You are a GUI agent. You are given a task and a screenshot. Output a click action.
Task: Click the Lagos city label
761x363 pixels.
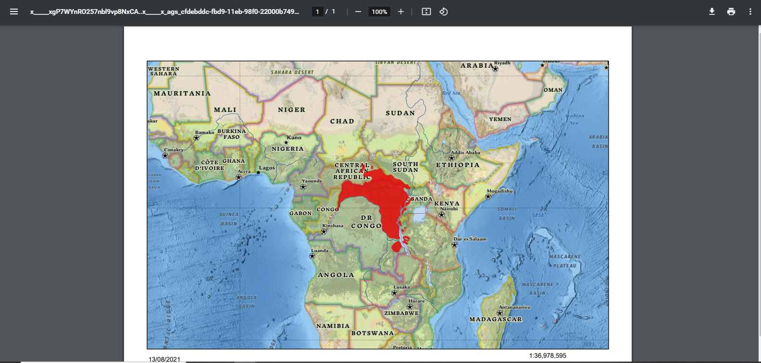(x=267, y=168)
